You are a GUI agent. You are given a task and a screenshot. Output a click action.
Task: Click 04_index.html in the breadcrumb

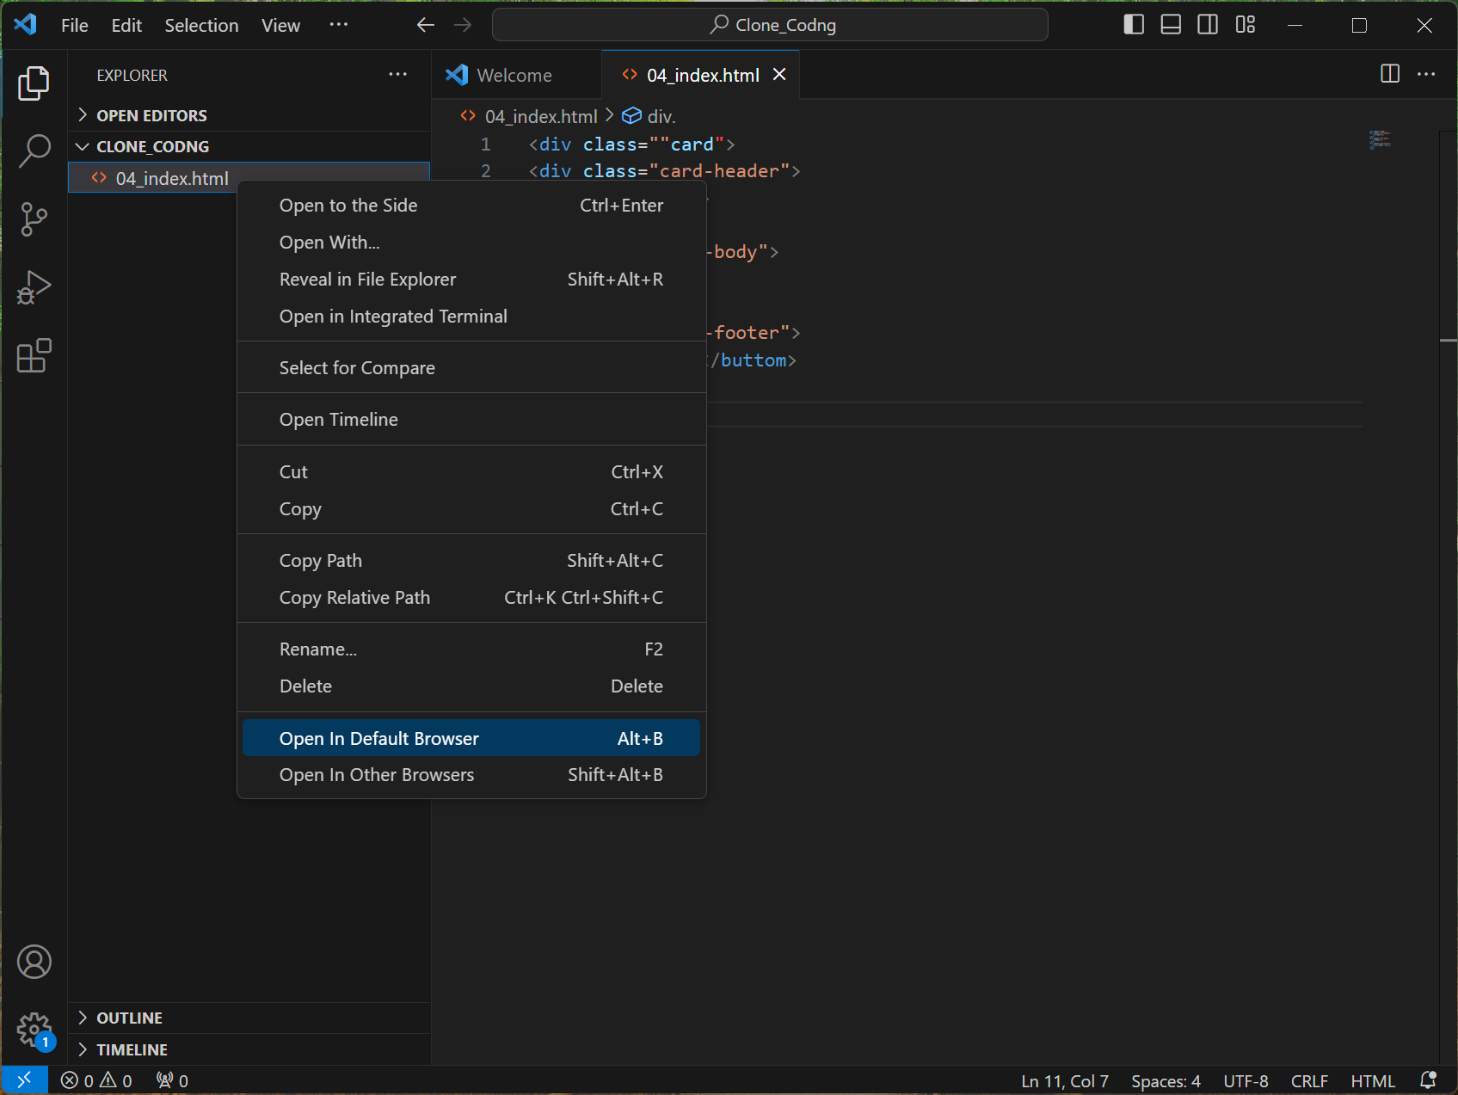coord(540,116)
